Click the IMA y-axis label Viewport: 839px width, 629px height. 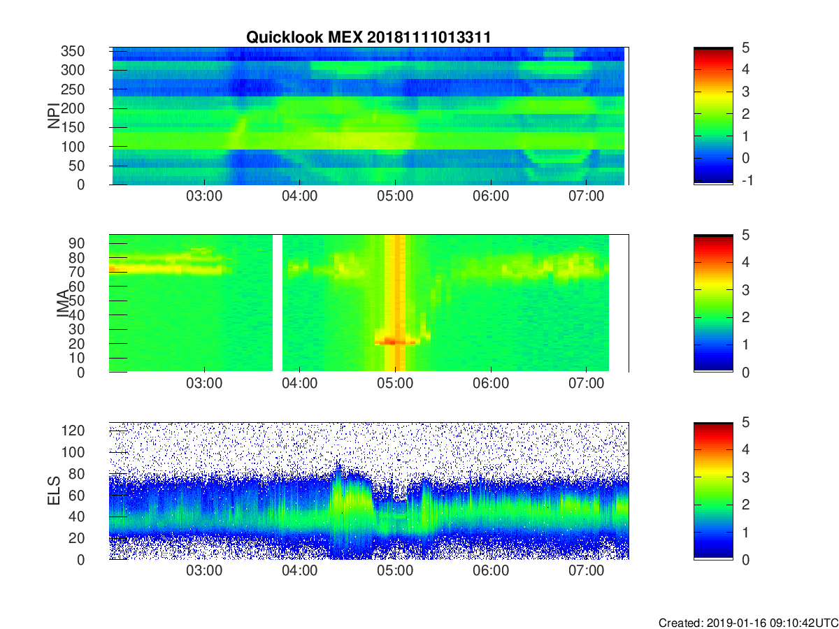tap(63, 303)
